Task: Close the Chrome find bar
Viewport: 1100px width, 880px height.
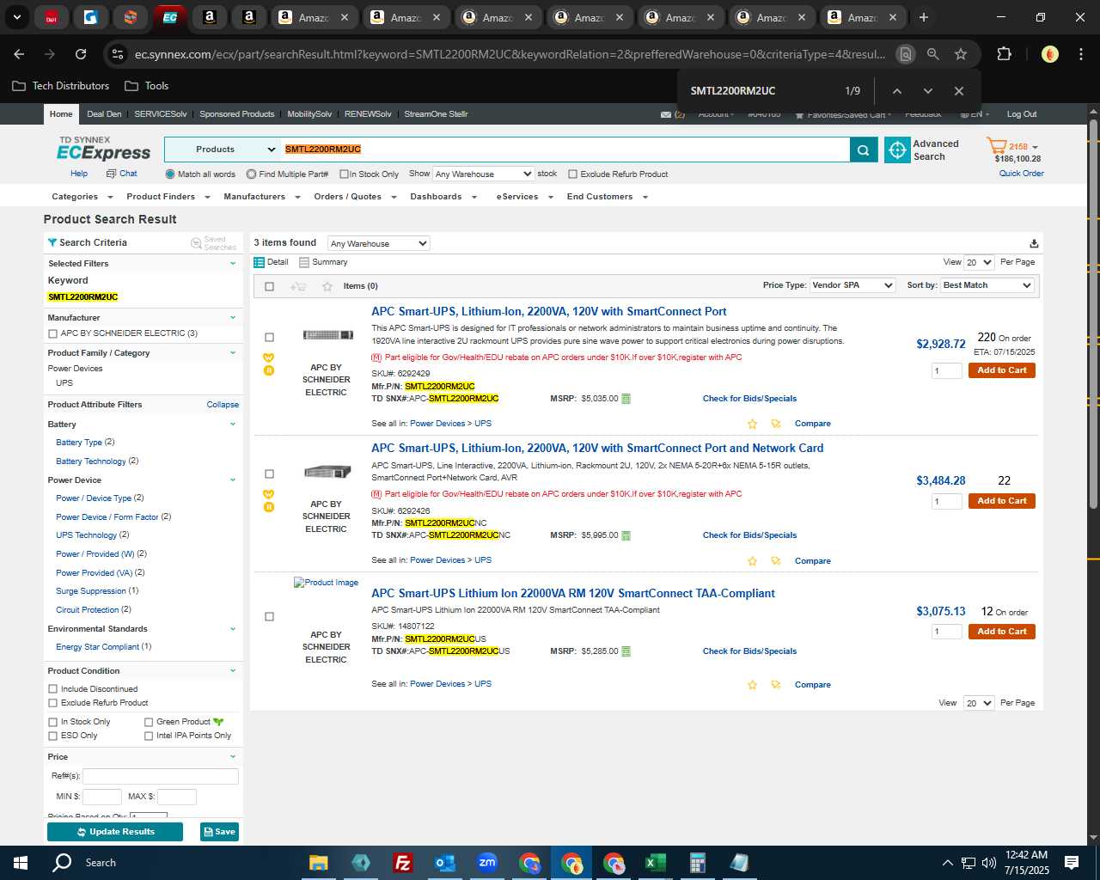Action: click(959, 91)
